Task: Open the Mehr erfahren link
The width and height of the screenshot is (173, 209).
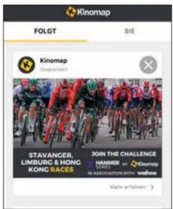Action: (128, 187)
